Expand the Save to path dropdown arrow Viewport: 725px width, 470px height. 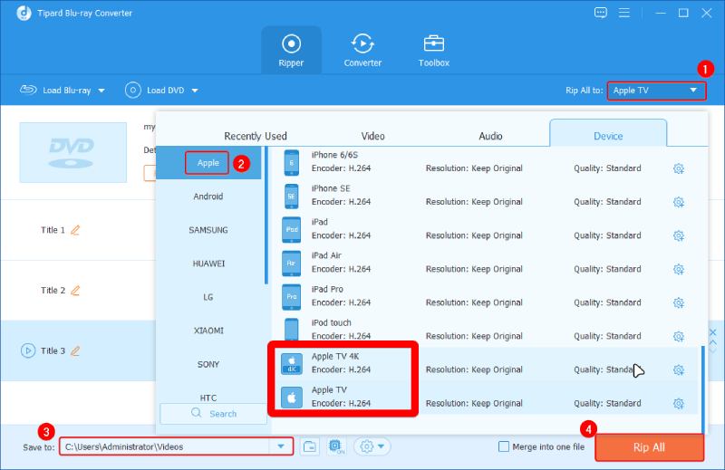pos(281,446)
